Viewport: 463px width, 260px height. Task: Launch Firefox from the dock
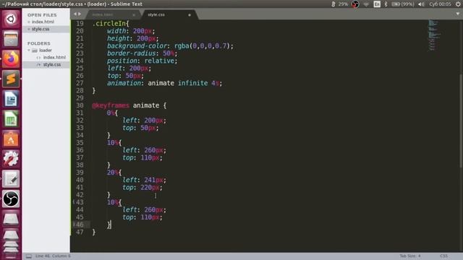tap(11, 58)
